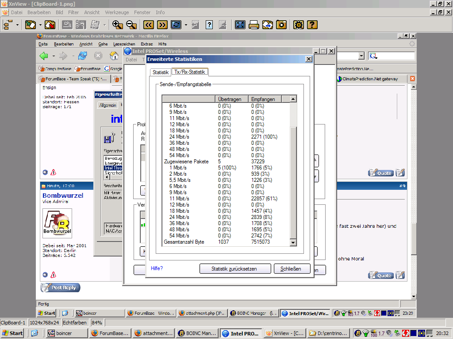Image resolution: width=453 pixels, height=339 pixels.
Task: Click the Post Reply button
Action: (60, 287)
